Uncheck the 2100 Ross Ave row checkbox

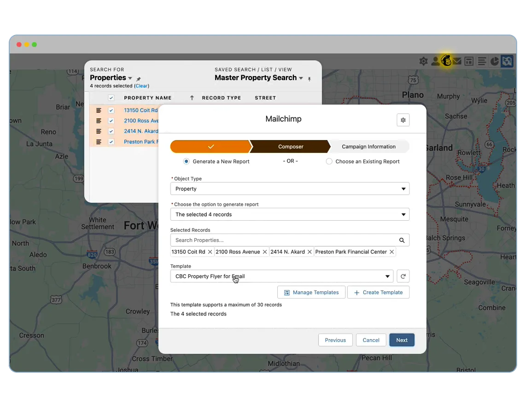(111, 121)
